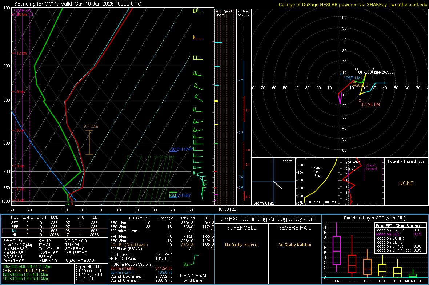Viewport: 429px width, 285px height.
Task: Click the 1km & 6km wind barb graphic
Action: [x=191, y=261]
